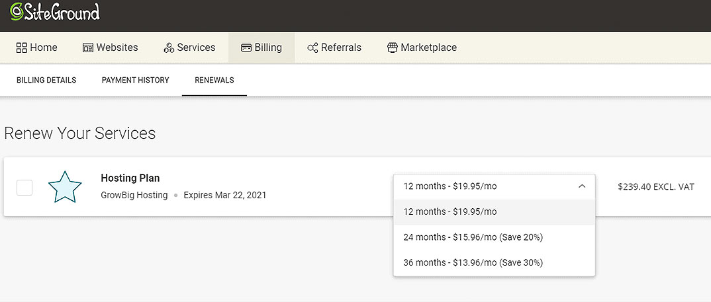The image size is (711, 302).
Task: Click the SiteGround logo
Action: click(55, 13)
